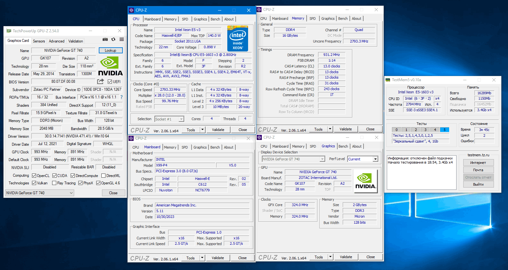
Task: Enable the Ray Tracing checkbox
Action: 54,183
